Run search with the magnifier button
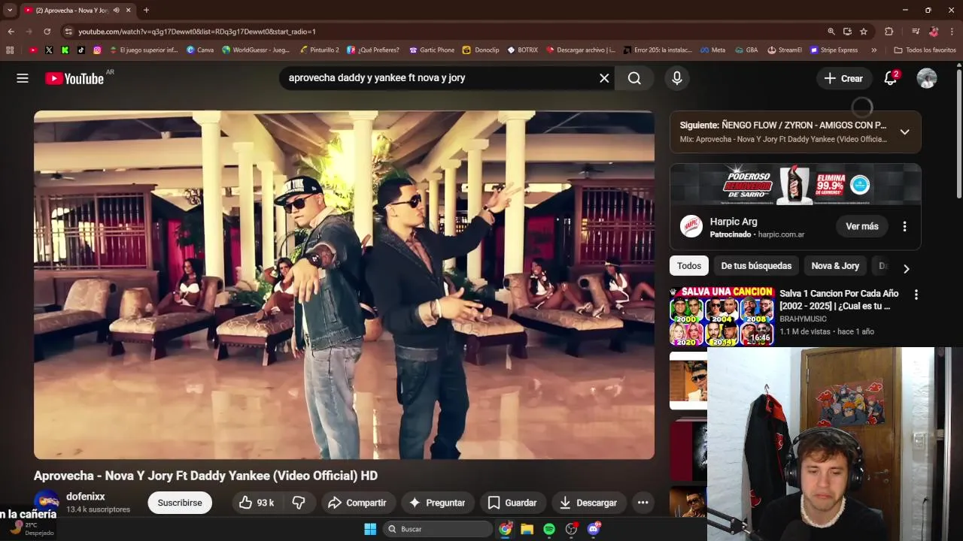Screen dimensions: 963x541 coord(635,78)
